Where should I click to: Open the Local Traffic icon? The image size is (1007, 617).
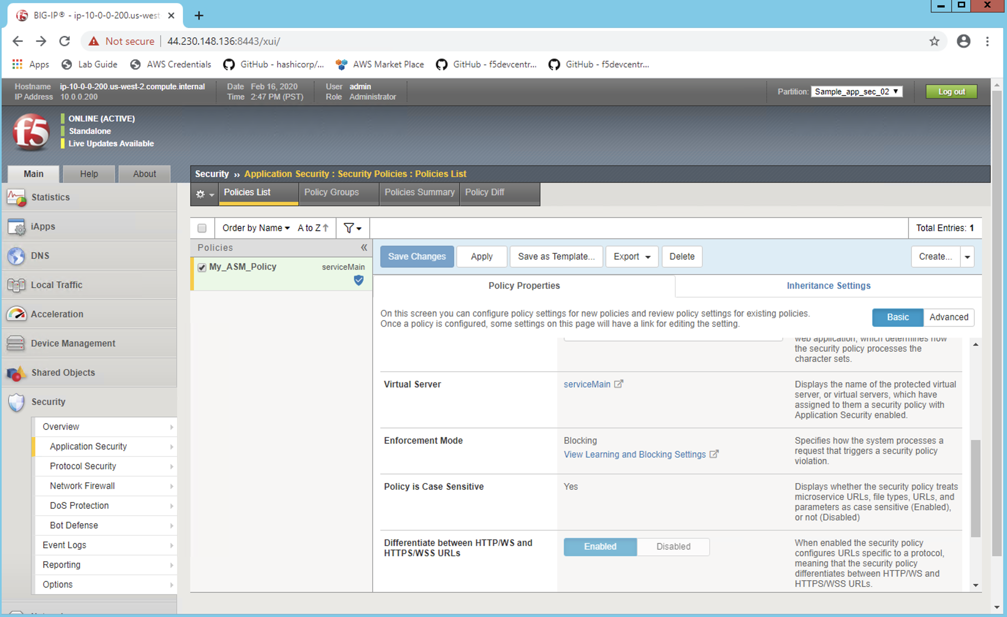pyautogui.click(x=16, y=285)
